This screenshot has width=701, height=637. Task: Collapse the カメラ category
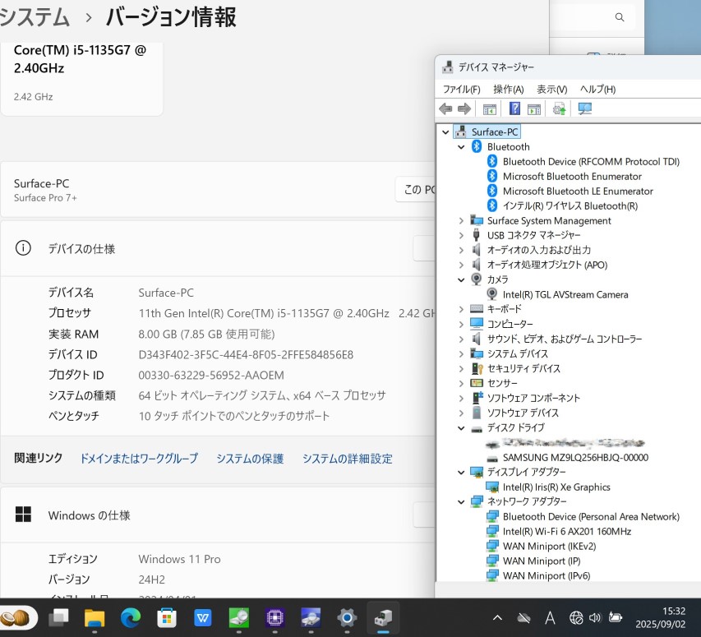tap(461, 279)
